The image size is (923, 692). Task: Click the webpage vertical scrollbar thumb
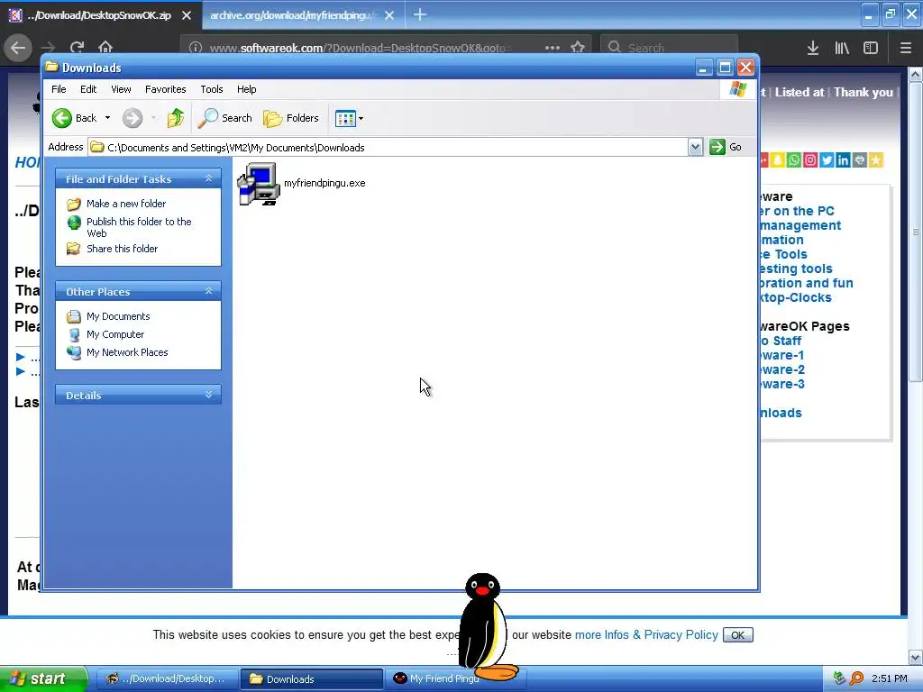point(916,232)
